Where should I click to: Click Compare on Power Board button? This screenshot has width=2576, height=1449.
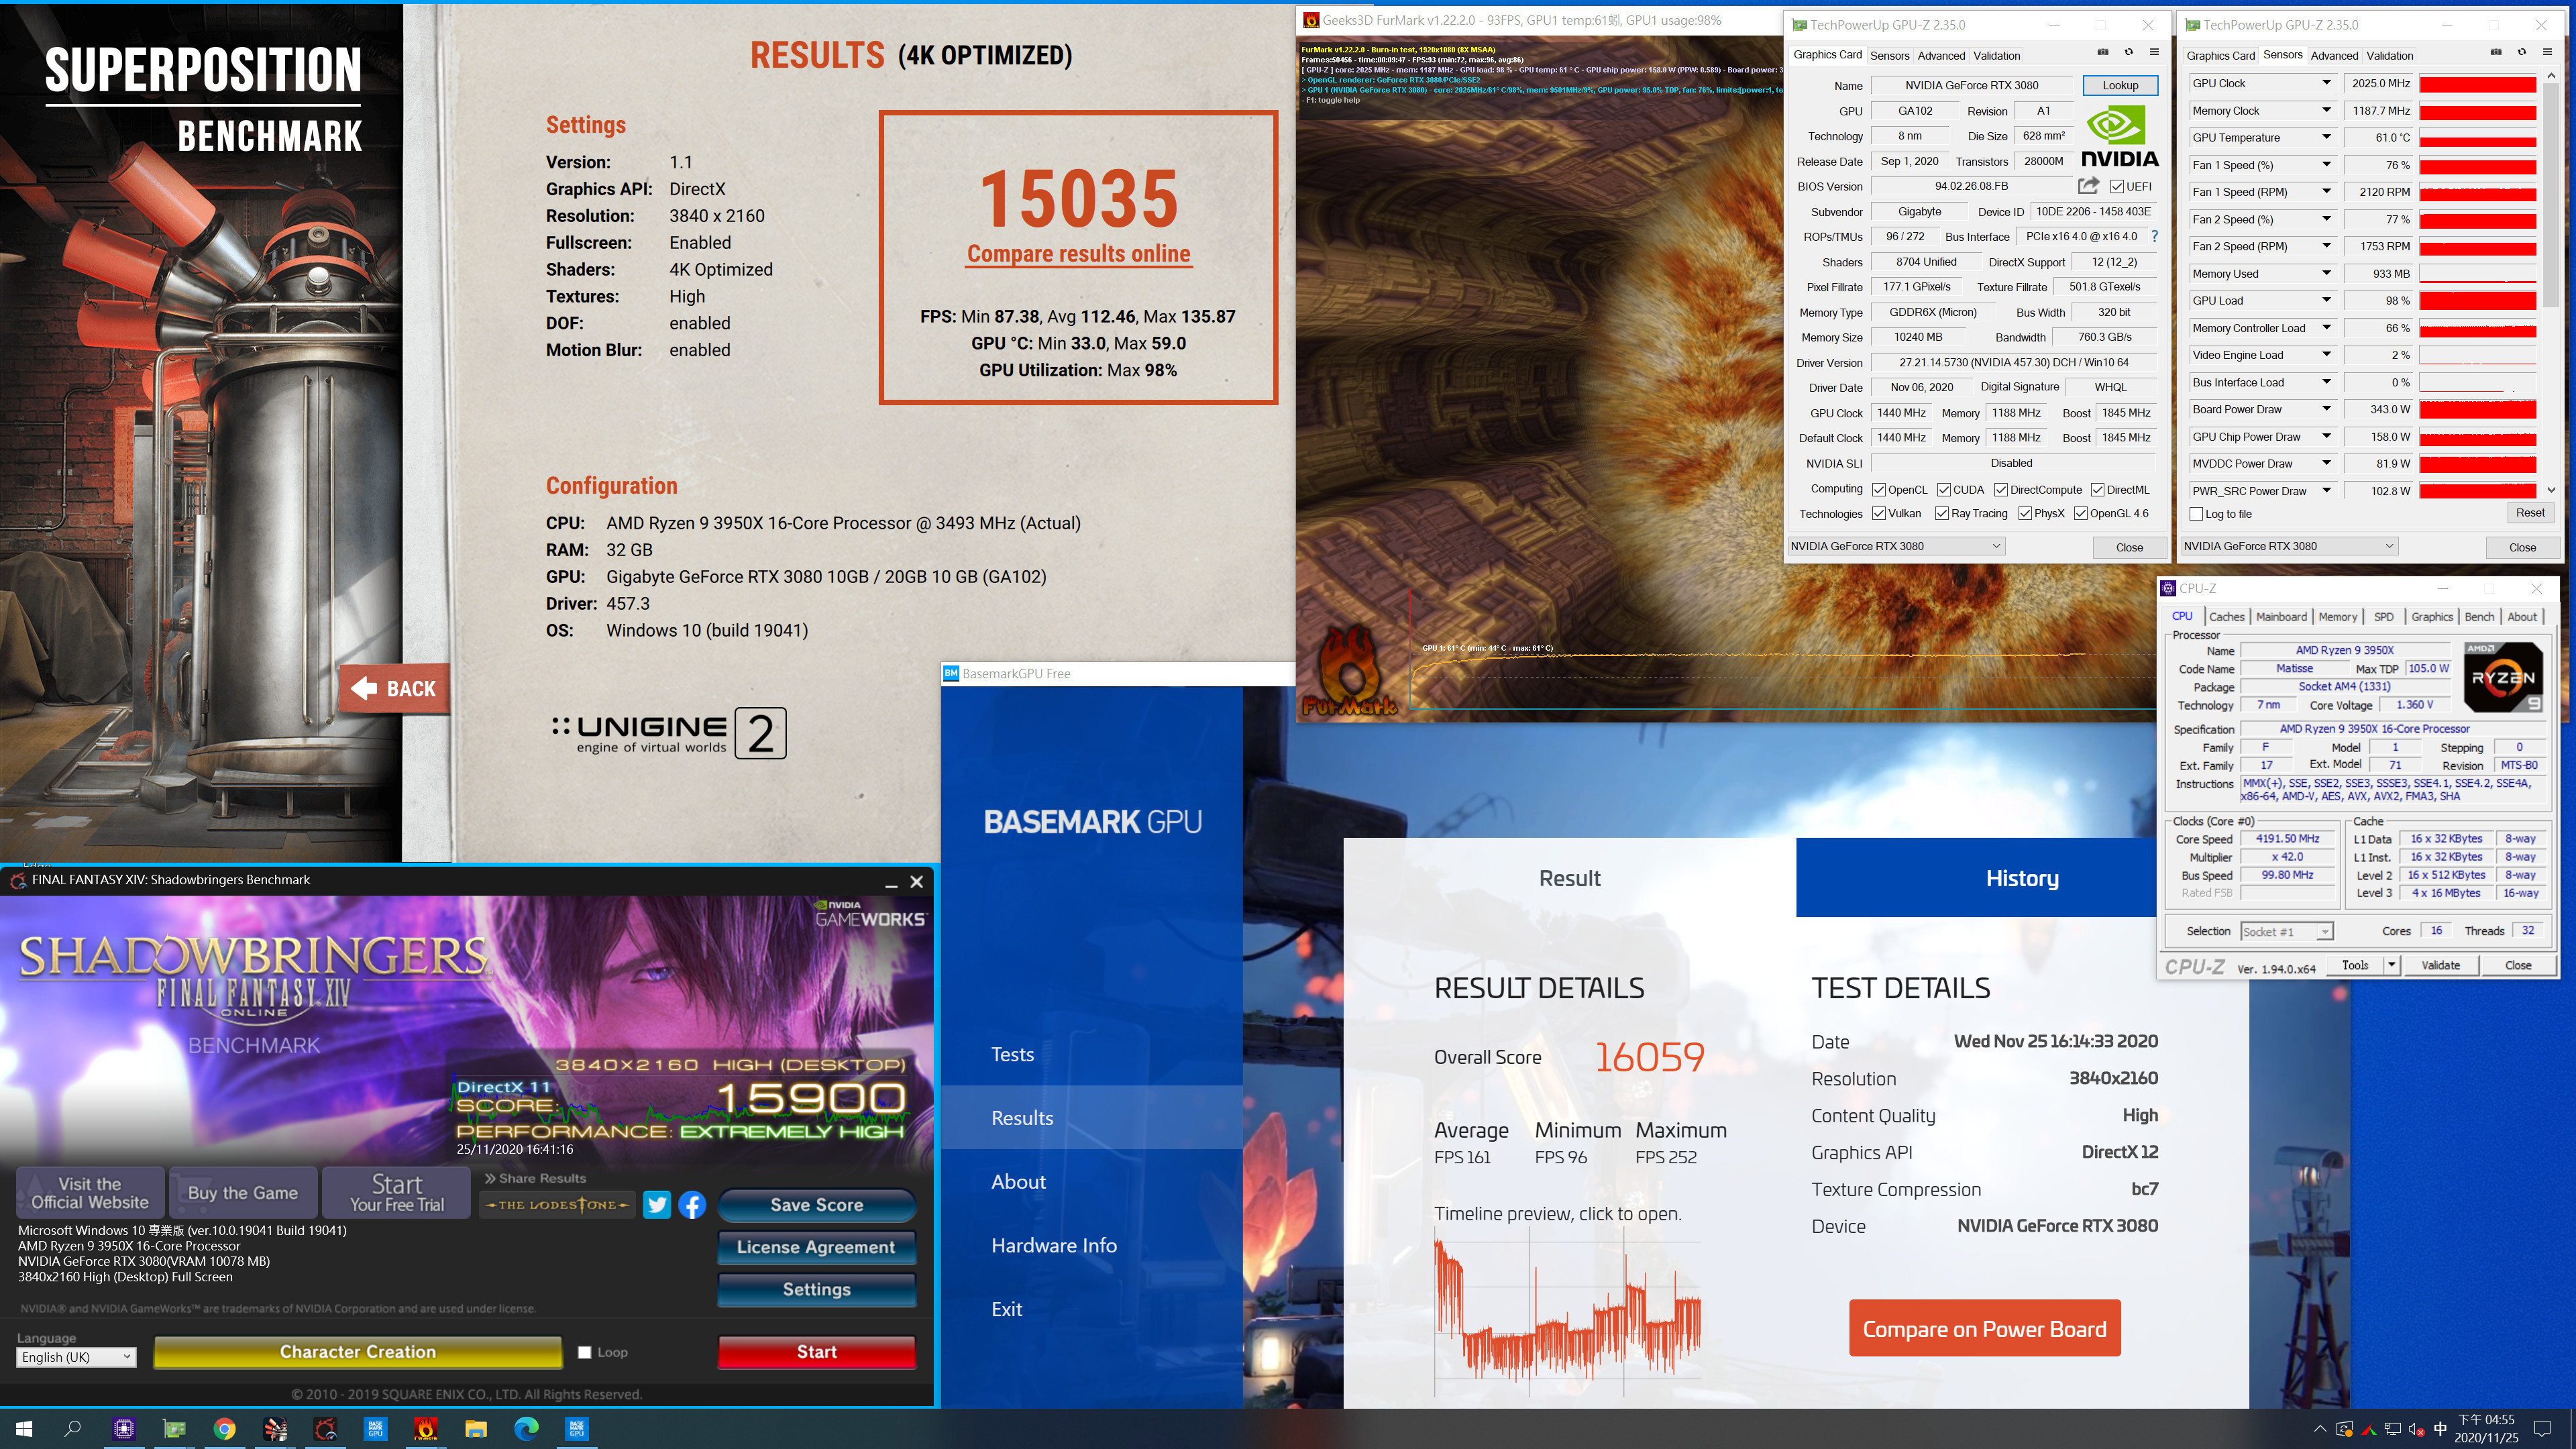pyautogui.click(x=1984, y=1329)
